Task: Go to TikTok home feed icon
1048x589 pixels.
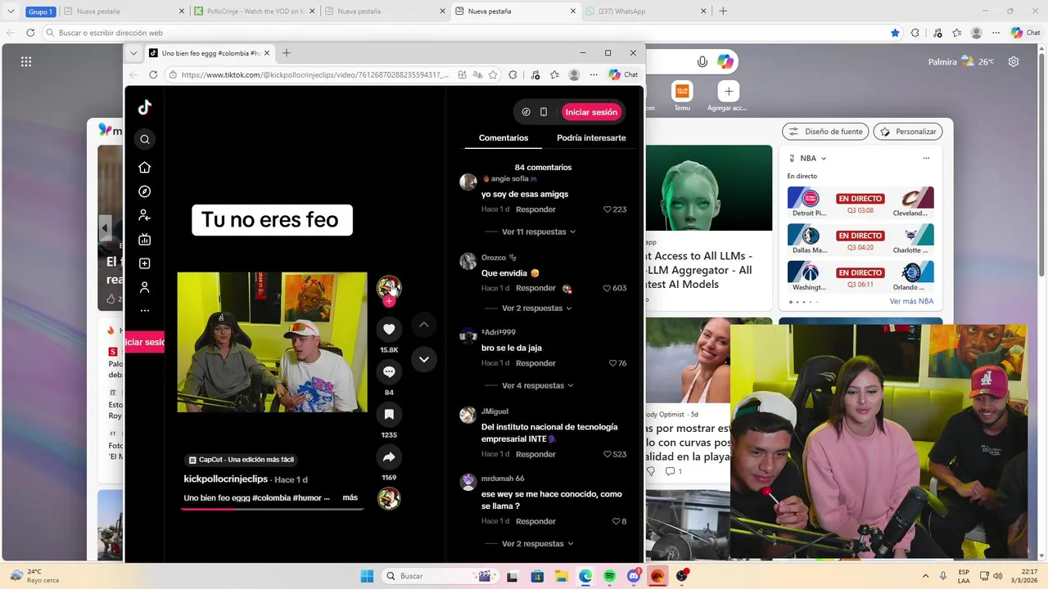Action: click(145, 168)
